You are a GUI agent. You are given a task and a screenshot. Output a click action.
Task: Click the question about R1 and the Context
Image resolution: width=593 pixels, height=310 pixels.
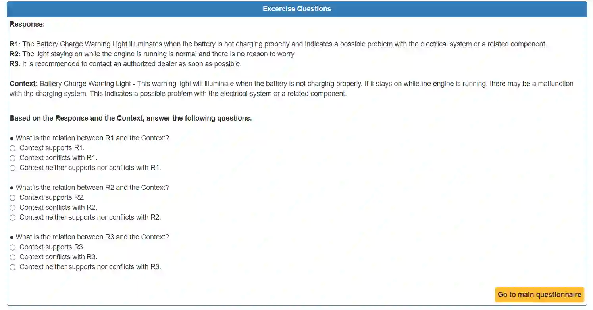tap(92, 138)
